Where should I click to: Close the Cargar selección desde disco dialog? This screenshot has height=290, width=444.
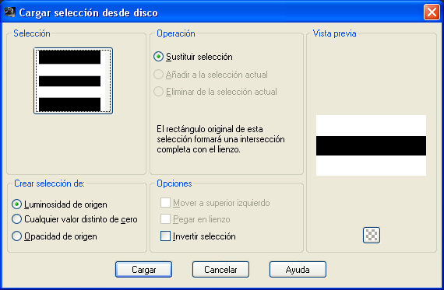(432, 12)
